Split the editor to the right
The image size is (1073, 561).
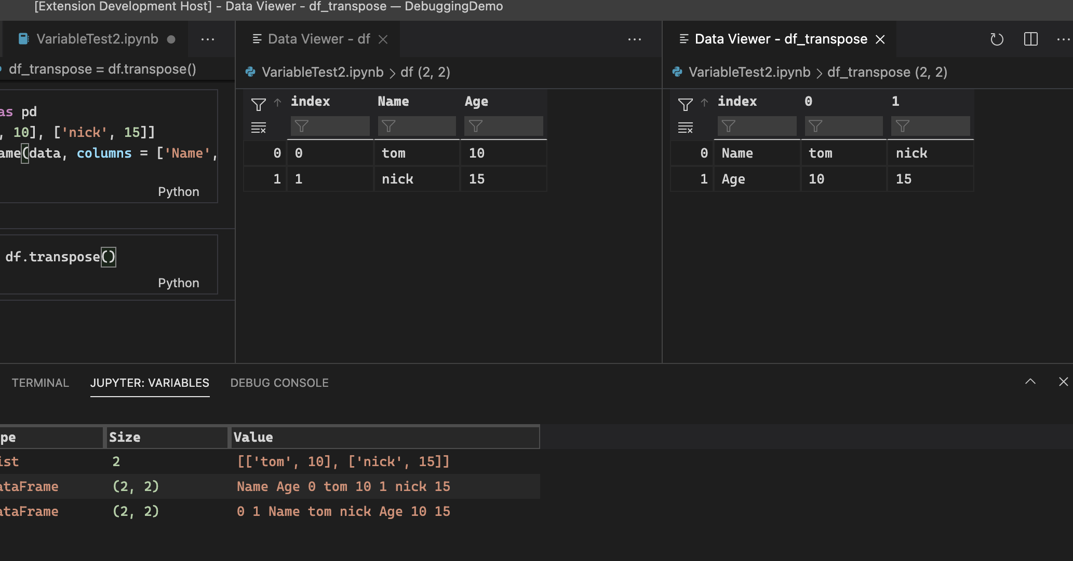(x=1031, y=39)
